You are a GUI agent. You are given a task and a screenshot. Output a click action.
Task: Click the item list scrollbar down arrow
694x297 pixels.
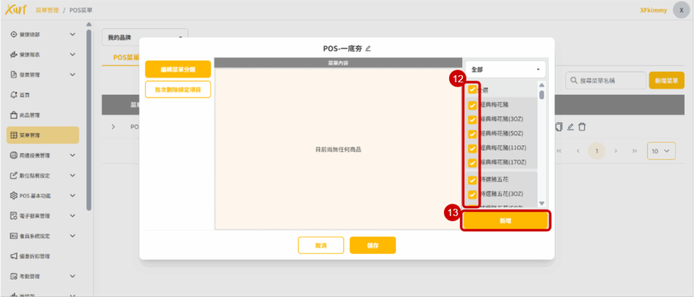[542, 203]
